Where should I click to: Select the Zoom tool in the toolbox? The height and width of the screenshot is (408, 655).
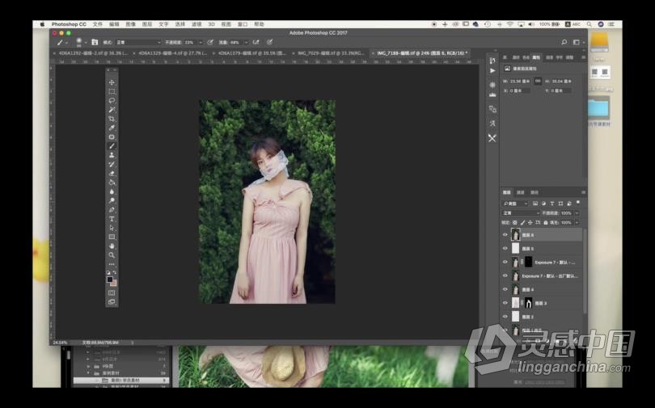[112, 254]
